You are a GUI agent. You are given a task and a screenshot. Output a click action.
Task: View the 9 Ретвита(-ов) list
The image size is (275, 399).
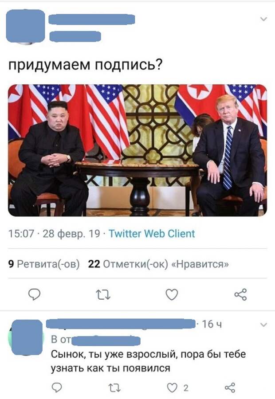(x=44, y=264)
